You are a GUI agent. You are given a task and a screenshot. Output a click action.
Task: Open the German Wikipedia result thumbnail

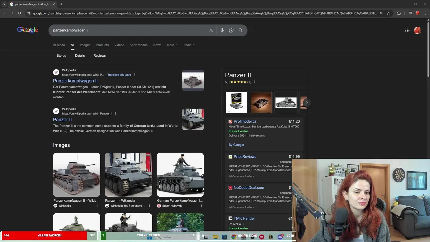pos(193,80)
